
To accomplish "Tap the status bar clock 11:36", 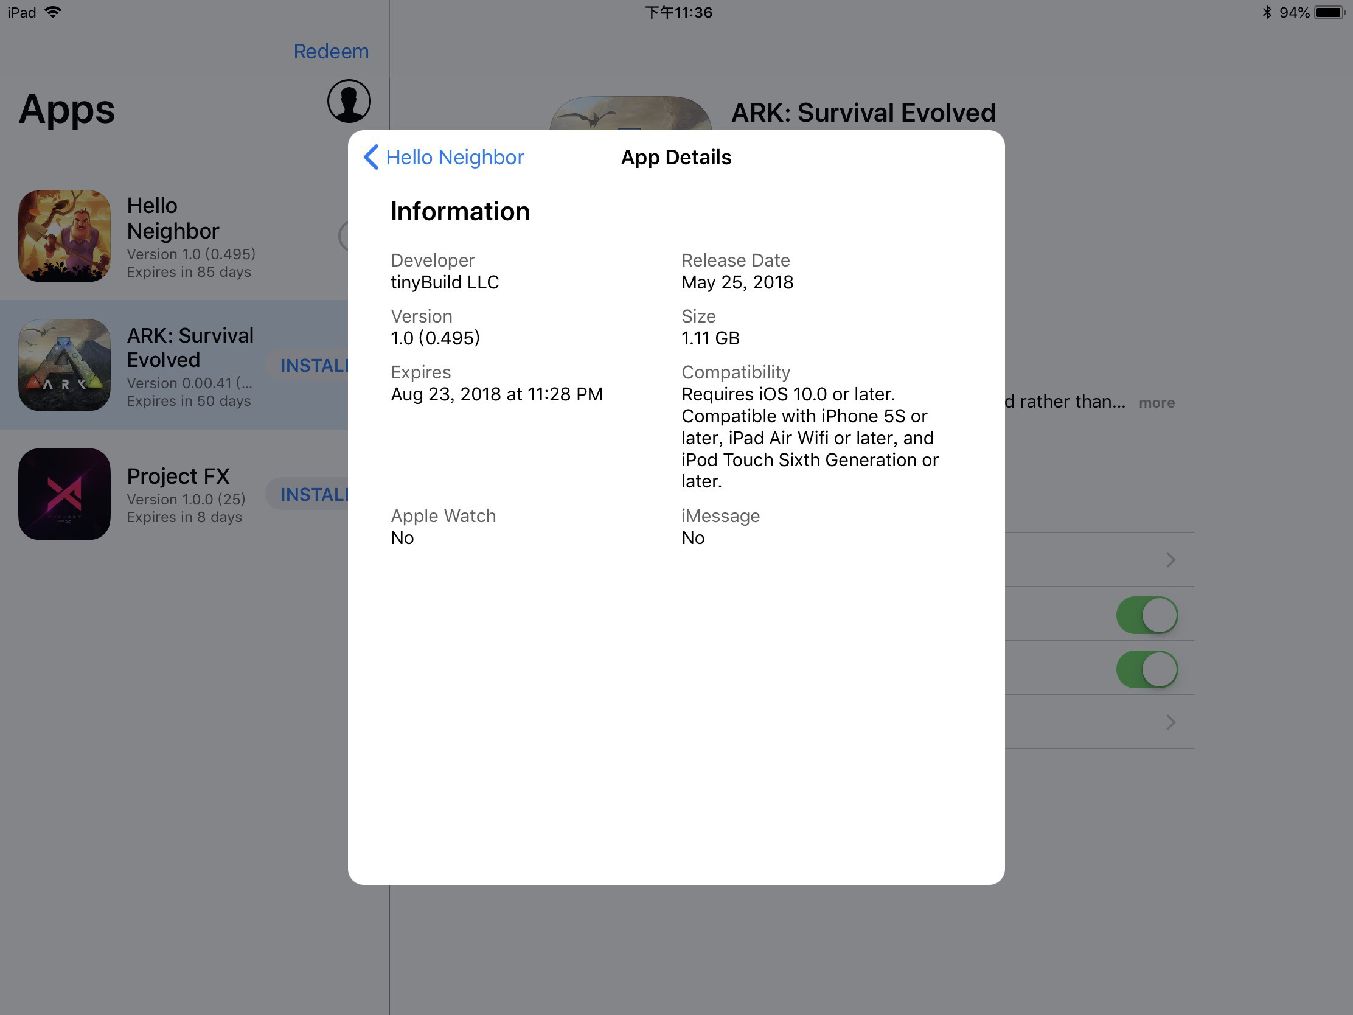I will pyautogui.click(x=679, y=12).
